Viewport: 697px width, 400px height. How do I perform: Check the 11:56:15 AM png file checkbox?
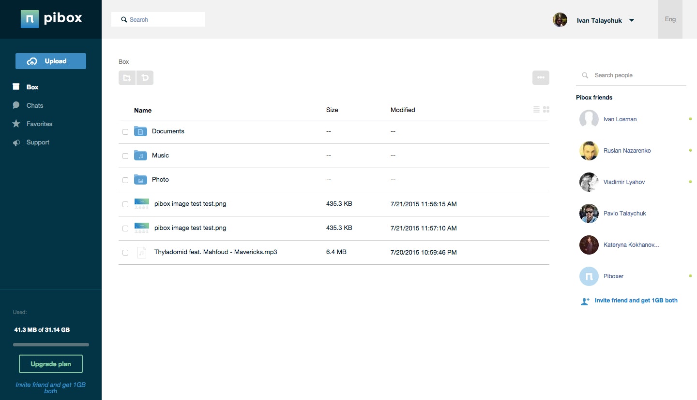(125, 204)
